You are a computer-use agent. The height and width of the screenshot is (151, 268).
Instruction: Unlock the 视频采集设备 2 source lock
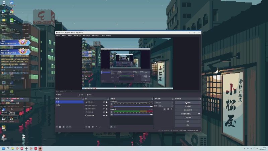[107, 105]
